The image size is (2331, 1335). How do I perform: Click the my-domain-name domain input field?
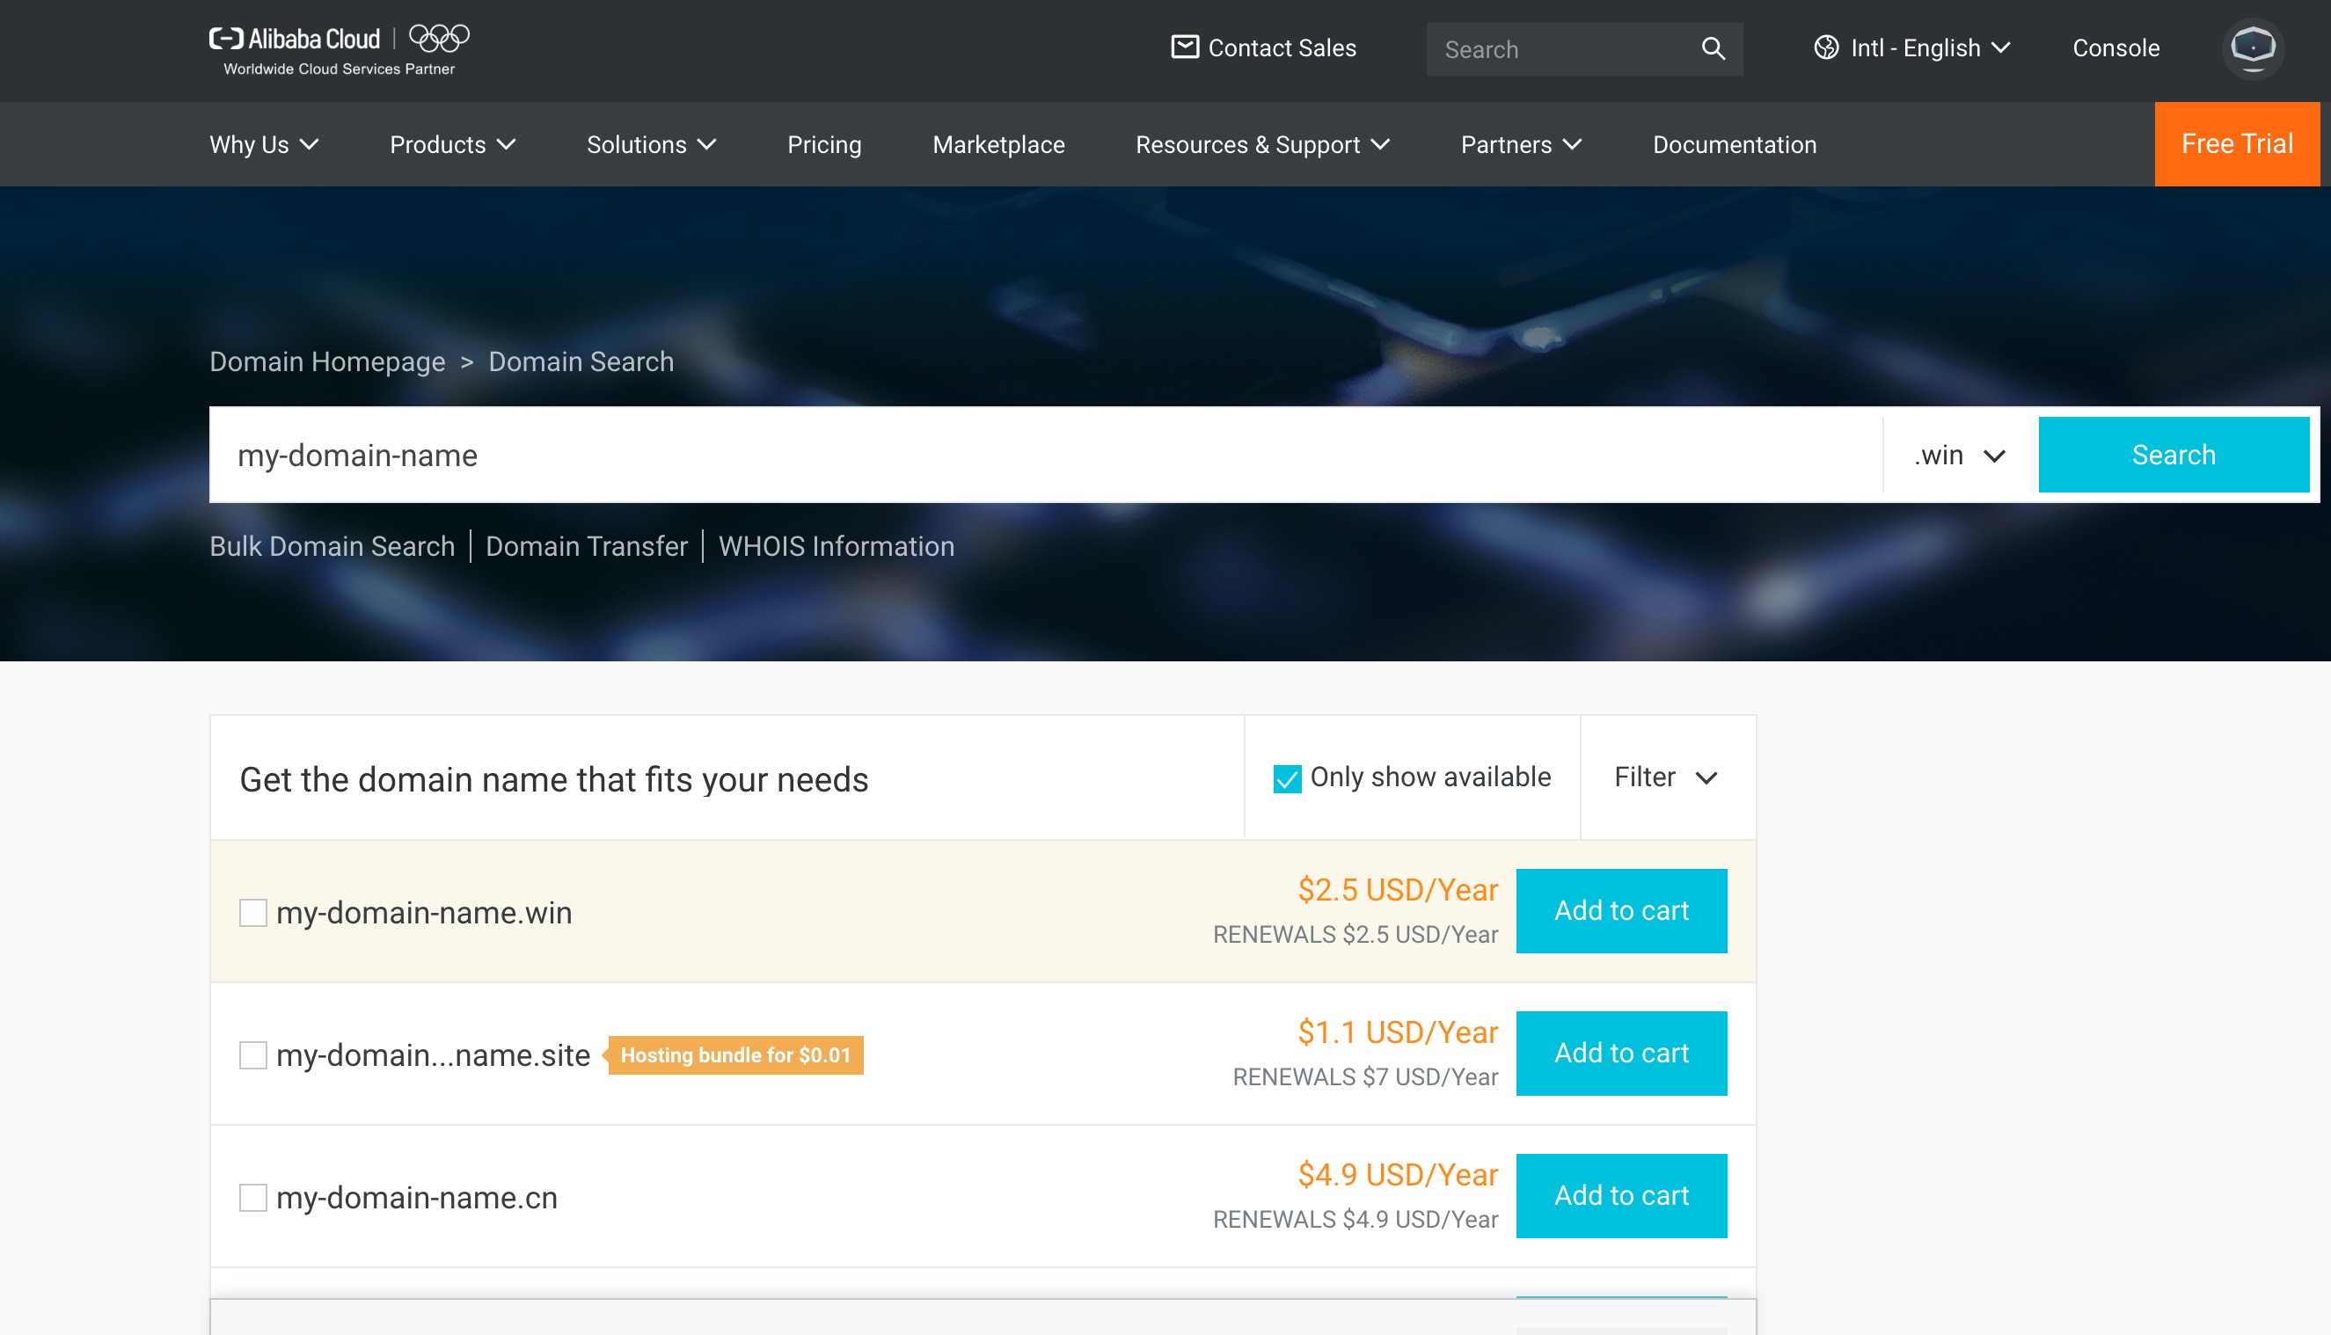(1045, 456)
